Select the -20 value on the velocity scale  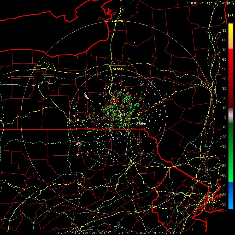pyautogui.click(x=223, y=137)
